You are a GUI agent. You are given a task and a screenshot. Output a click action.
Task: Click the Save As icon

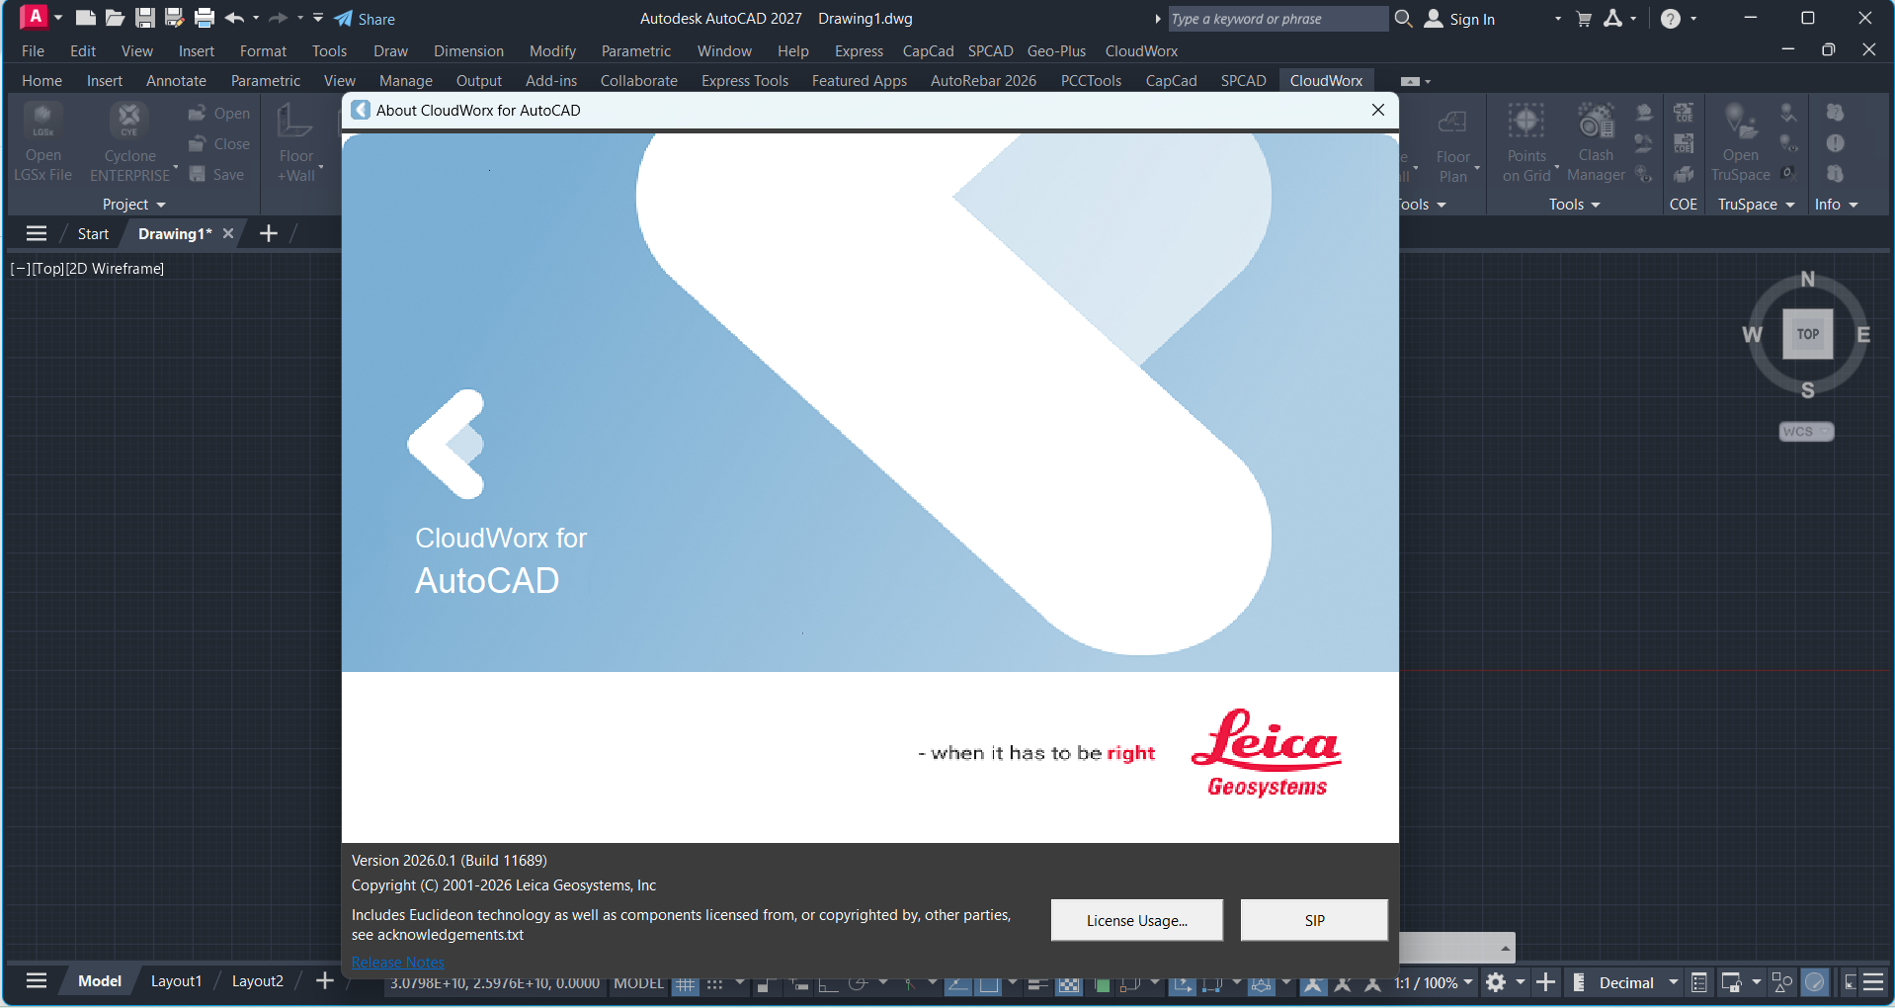coord(175,18)
